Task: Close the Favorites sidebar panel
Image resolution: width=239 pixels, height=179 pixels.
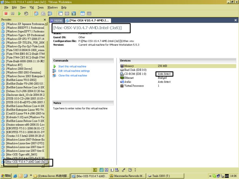Action: tap(45, 20)
